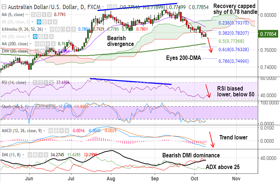Open the symbol dropdown arrow after FXCM
Screen dimensions: 280x184
point(103,7)
